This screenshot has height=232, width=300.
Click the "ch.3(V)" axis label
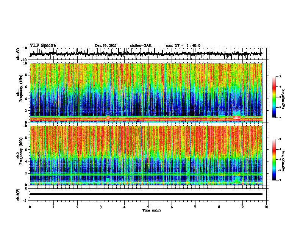point(18,195)
